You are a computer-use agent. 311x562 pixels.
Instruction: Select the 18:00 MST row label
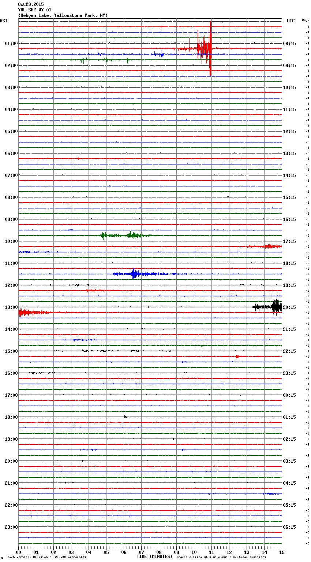[11, 417]
